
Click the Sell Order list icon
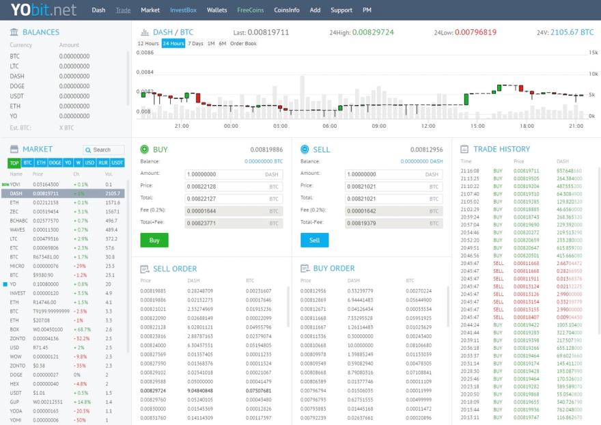[145, 269]
